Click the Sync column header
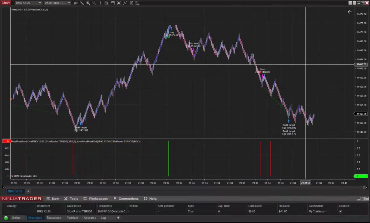The height and width of the screenshot is (223, 370). pyautogui.click(x=191, y=206)
